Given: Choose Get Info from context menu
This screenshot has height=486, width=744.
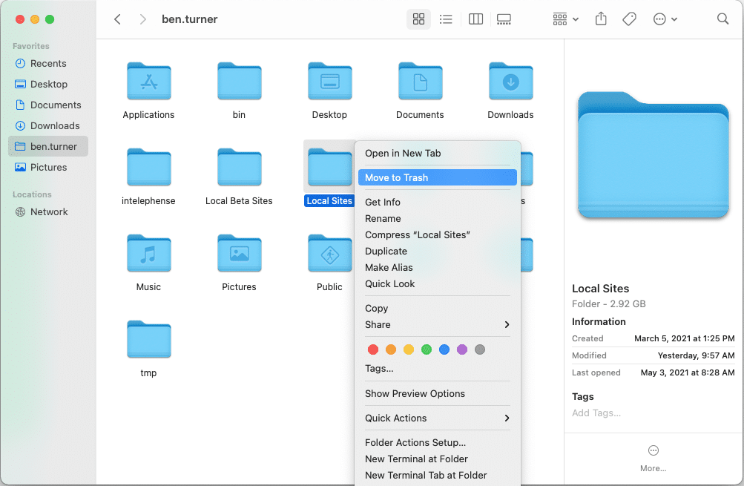Looking at the screenshot, I should click(383, 202).
